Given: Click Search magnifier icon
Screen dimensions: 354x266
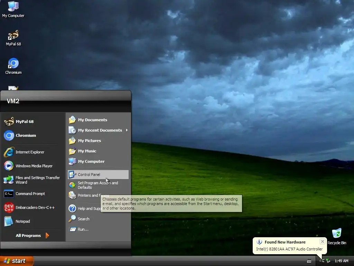Looking at the screenshot, I should tap(72, 219).
